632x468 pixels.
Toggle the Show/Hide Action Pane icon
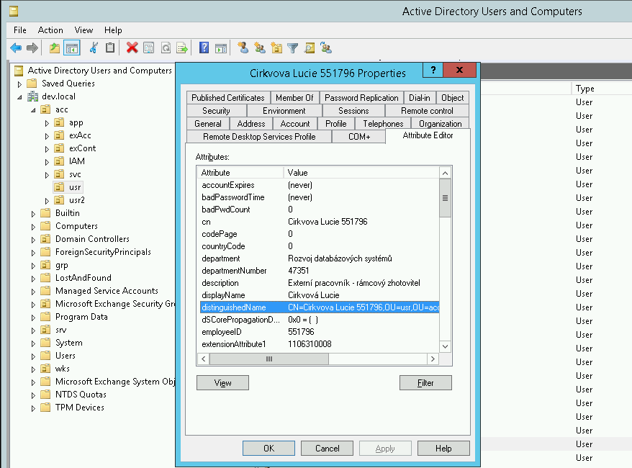[x=221, y=48]
